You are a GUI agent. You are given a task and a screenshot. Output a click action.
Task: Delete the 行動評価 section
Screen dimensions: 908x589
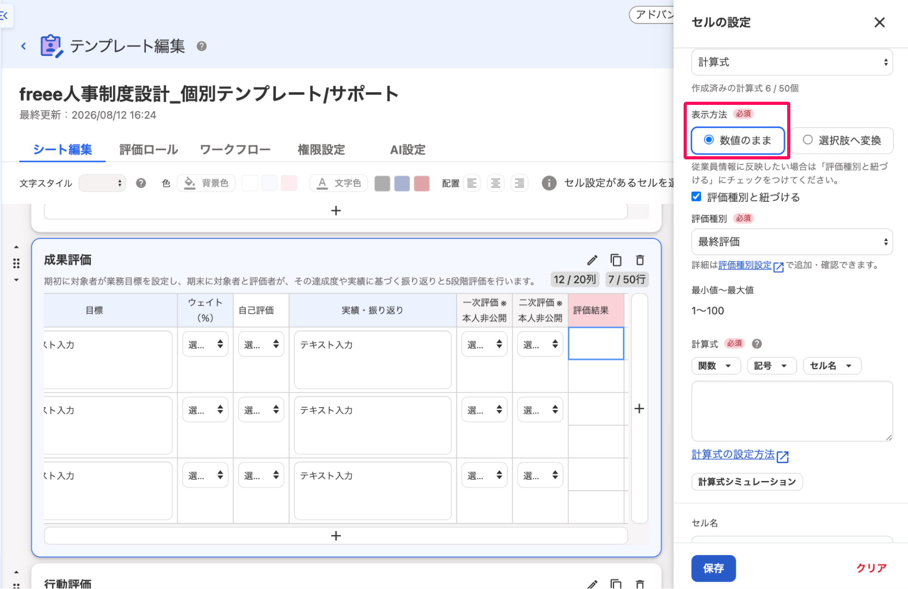640,584
